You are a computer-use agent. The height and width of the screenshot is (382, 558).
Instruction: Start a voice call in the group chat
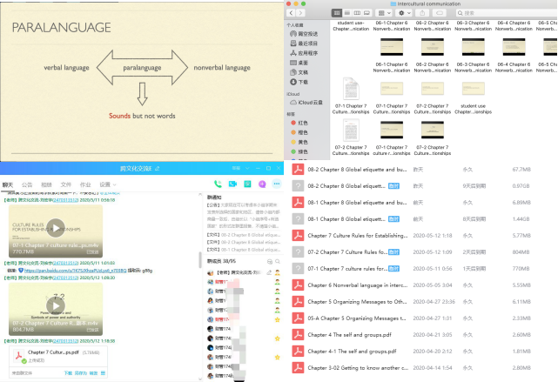tap(218, 184)
